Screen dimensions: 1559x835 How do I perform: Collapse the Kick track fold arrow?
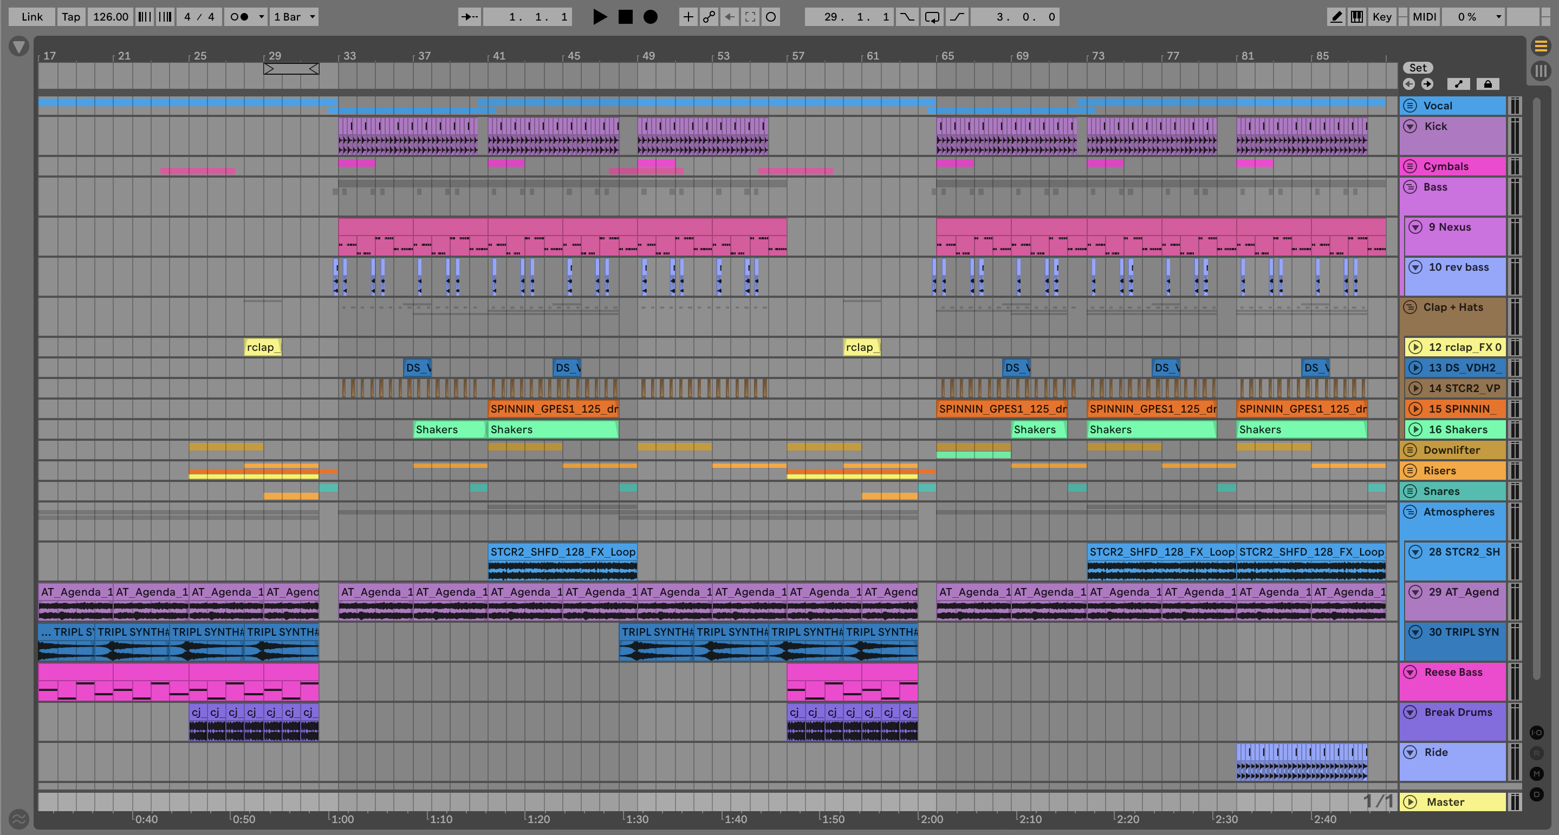coord(1410,127)
